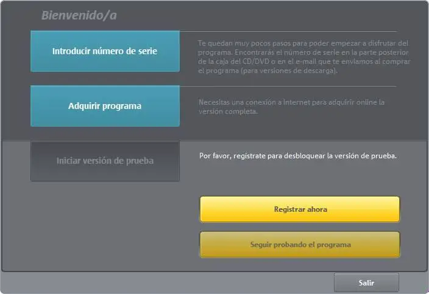The width and height of the screenshot is (429, 294).
Task: Click the empty area below the trial button
Action: click(101, 225)
